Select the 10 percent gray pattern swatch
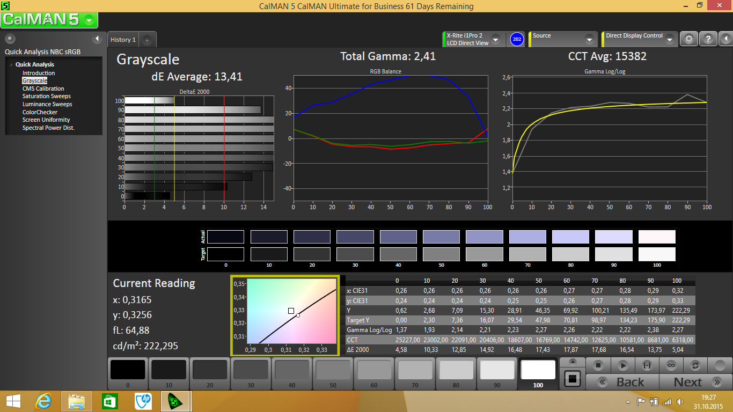 click(x=168, y=373)
